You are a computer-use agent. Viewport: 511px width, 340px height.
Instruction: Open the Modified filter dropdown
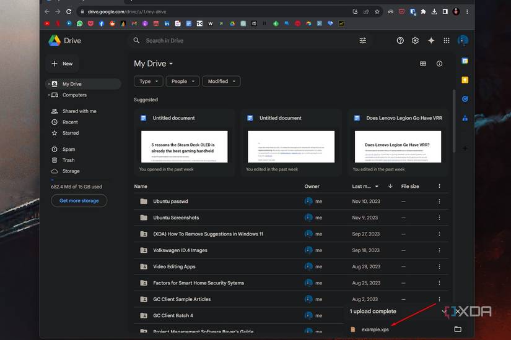(x=221, y=82)
